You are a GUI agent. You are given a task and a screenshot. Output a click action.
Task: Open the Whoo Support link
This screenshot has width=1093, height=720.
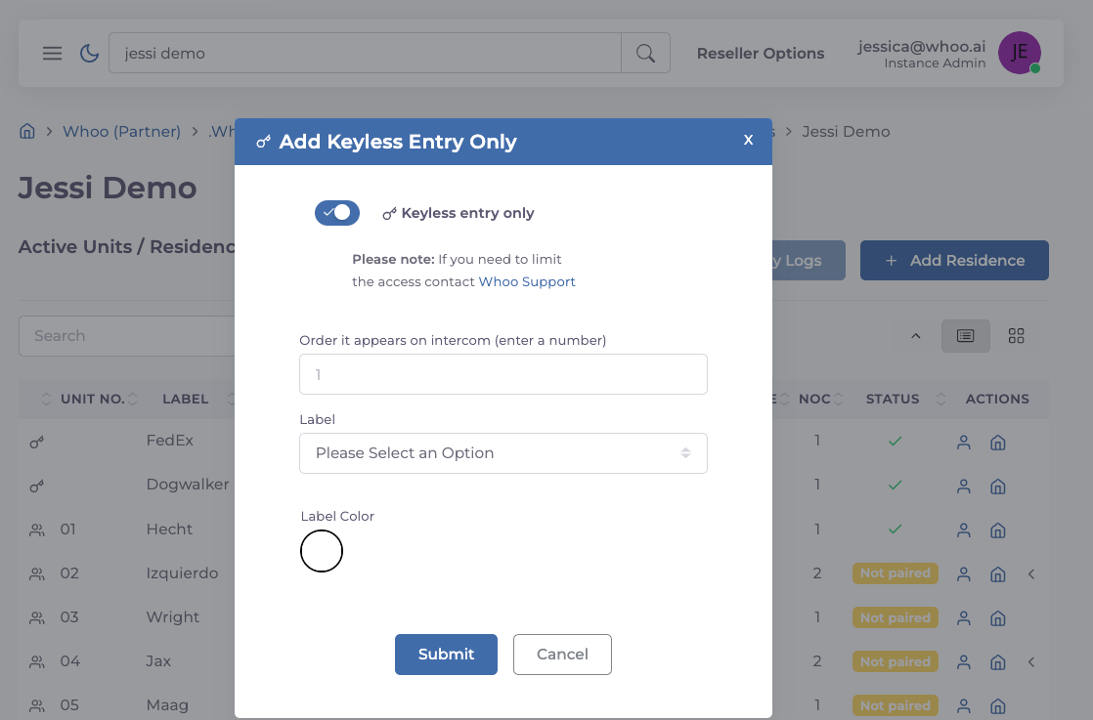tap(526, 281)
